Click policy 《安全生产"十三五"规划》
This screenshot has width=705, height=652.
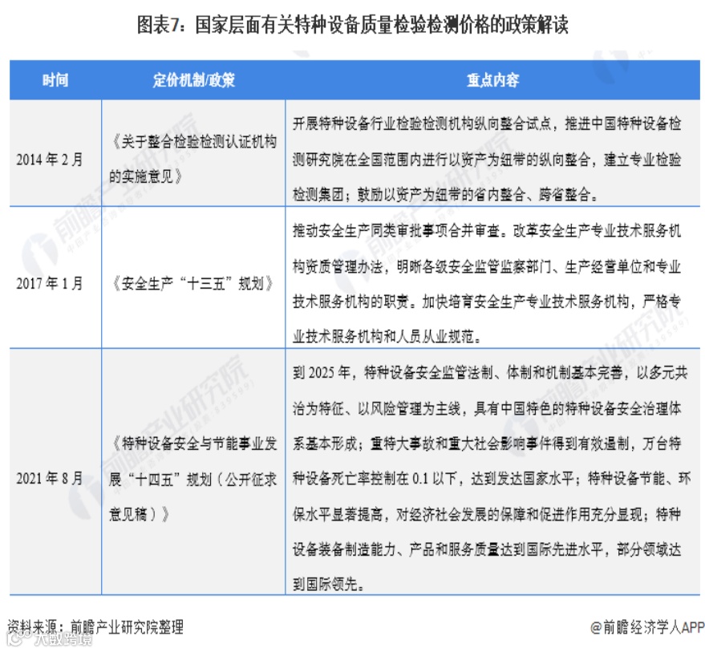pyautogui.click(x=192, y=283)
